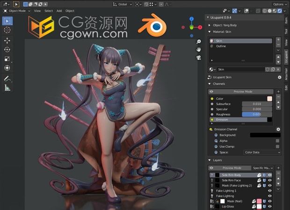Open the View menu
This screenshot has height=210, width=290.
[x=37, y=11]
